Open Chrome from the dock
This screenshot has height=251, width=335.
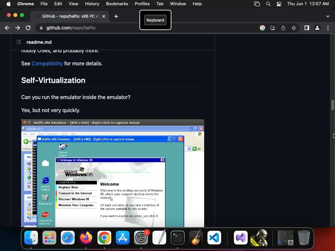[104, 238]
